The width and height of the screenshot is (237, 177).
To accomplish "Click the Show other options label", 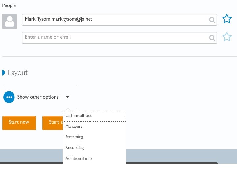I will coord(38,97).
